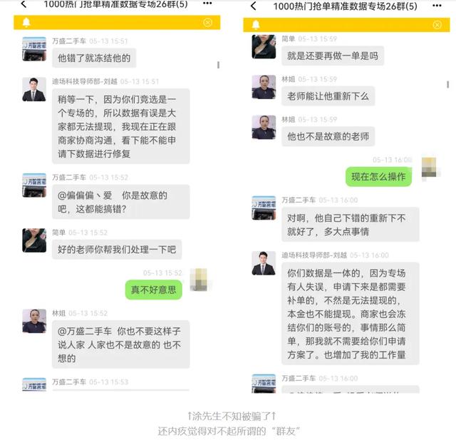The height and width of the screenshot is (443, 456).
Task: Tap the green message 现在怎么操作
Action: pos(378,176)
